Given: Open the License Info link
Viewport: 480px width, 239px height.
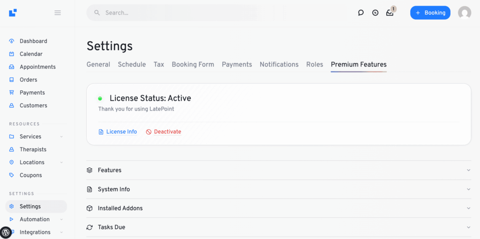Looking at the screenshot, I should tap(121, 132).
